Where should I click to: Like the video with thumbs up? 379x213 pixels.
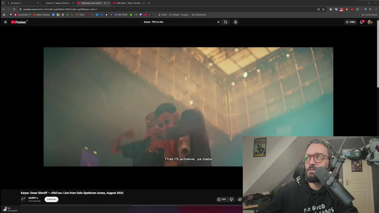click(221, 199)
